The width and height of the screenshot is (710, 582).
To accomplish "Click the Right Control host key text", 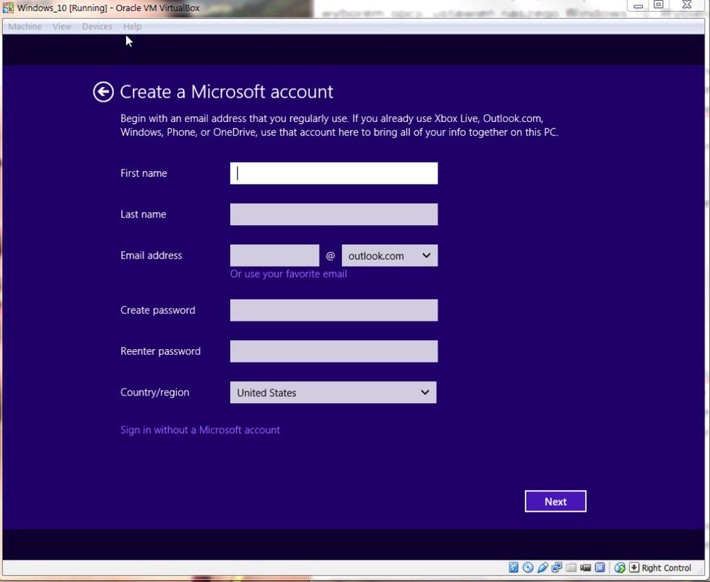I will [666, 567].
